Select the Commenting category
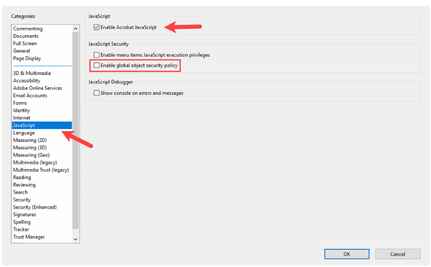The height and width of the screenshot is (267, 431). tap(28, 29)
